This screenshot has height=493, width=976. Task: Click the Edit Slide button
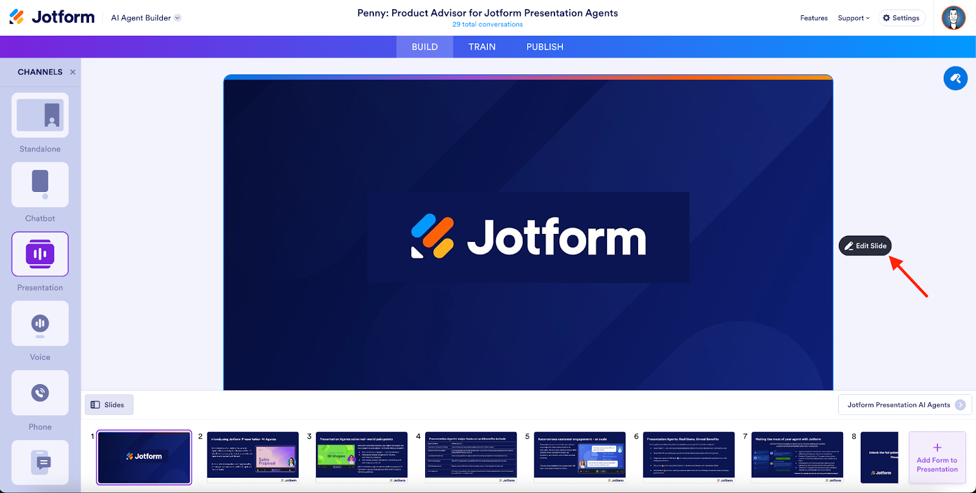(865, 246)
